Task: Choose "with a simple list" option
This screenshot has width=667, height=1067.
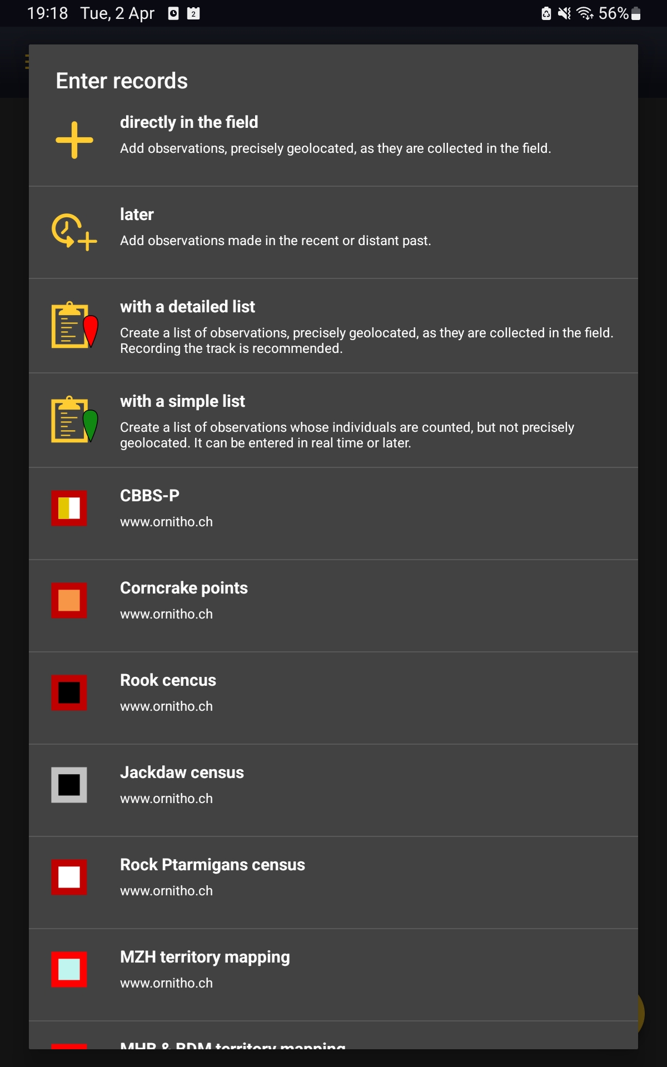Action: (182, 401)
